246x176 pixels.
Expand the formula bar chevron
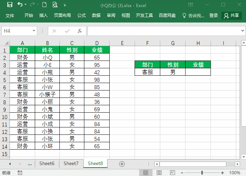[242, 31]
